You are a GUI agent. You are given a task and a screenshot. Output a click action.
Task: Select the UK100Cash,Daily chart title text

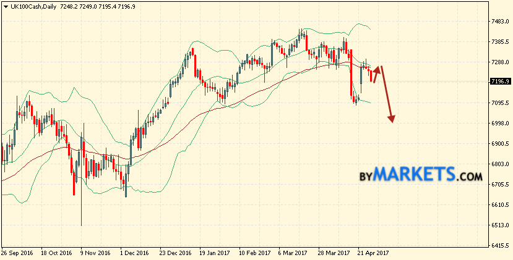tap(29, 6)
